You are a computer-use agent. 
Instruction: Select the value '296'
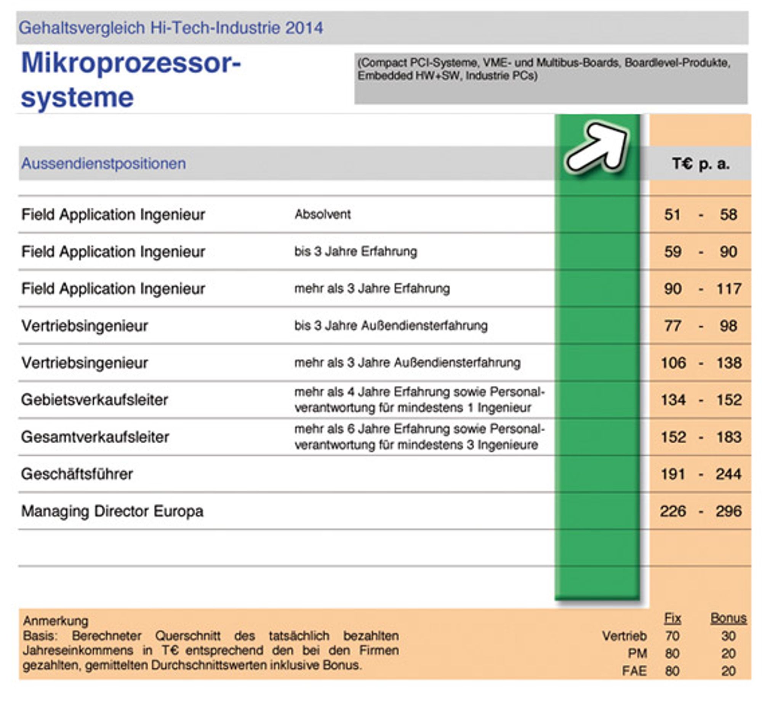click(729, 511)
